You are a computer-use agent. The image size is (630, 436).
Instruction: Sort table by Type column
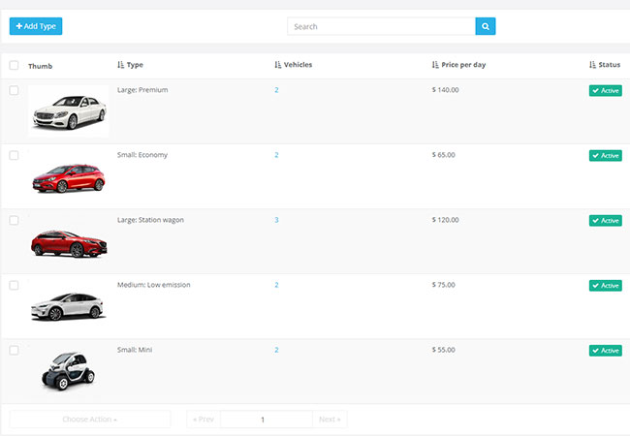coord(130,65)
